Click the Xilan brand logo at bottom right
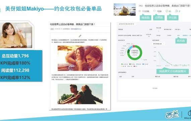The image size is (191, 121). click(172, 114)
